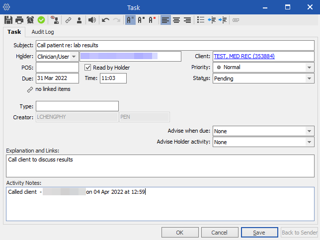Uncheck the Read by Holder checkbox
The width and height of the screenshot is (320, 240).
pyautogui.click(x=88, y=68)
